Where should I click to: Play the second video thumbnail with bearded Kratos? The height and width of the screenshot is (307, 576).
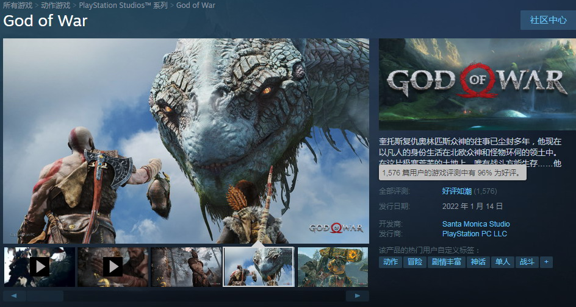point(113,267)
